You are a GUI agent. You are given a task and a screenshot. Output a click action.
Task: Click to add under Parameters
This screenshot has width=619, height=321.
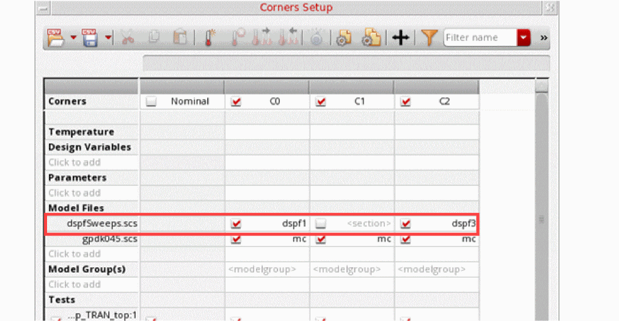(75, 193)
